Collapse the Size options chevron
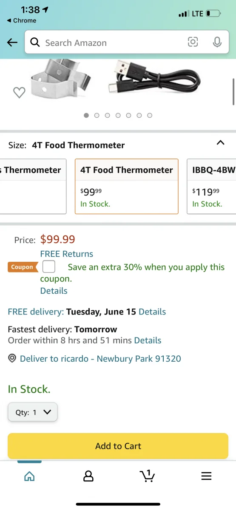This screenshot has width=236, height=510. [220, 143]
